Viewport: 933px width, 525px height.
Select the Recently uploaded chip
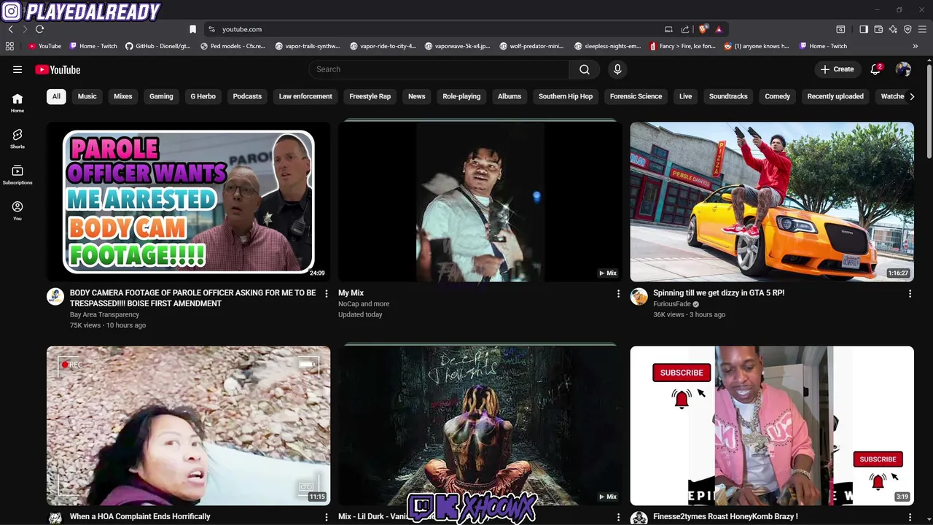click(835, 96)
